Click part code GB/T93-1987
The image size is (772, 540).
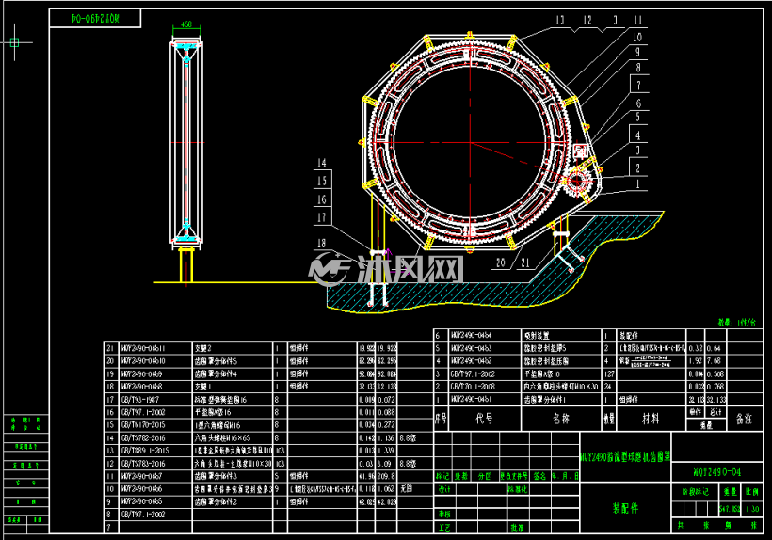tap(140, 400)
